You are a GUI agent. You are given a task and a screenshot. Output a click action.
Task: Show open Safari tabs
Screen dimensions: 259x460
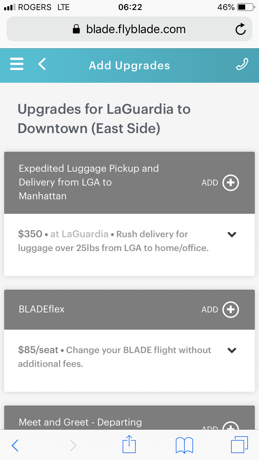pos(239,446)
